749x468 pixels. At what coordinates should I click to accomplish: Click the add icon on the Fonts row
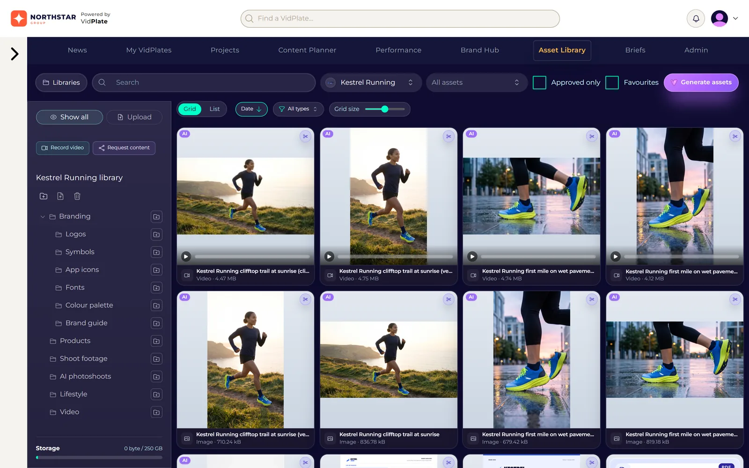coord(156,288)
